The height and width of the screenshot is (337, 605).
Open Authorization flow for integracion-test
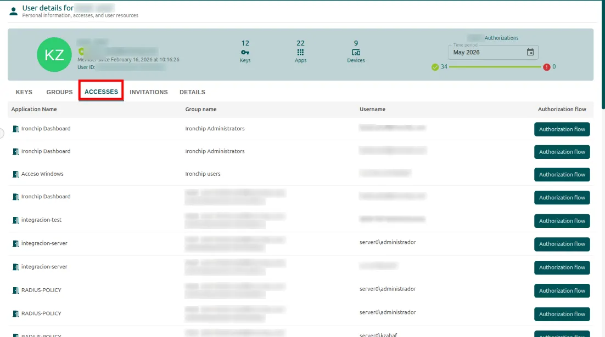coord(562,221)
